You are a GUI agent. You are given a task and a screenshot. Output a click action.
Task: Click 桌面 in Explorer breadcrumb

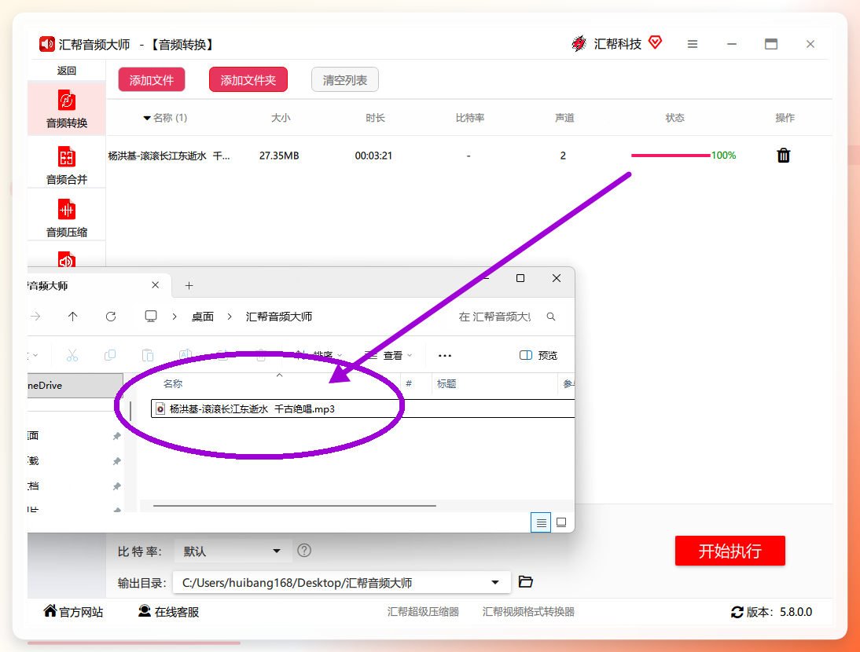click(x=202, y=317)
